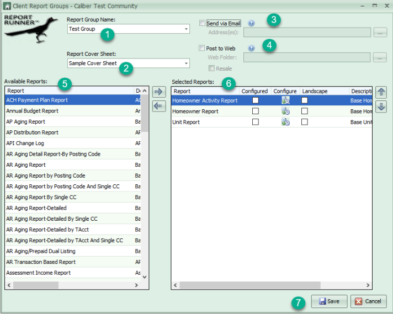Click Selected Reports horizontal scrollbar left arrow
This screenshot has width=393, height=314.
point(176,285)
